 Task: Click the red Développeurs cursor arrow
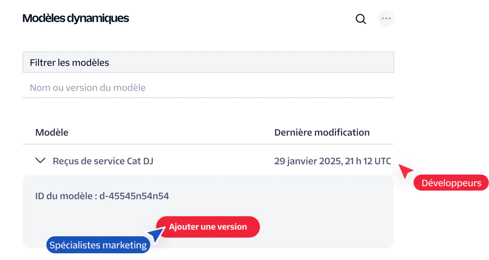click(x=406, y=171)
